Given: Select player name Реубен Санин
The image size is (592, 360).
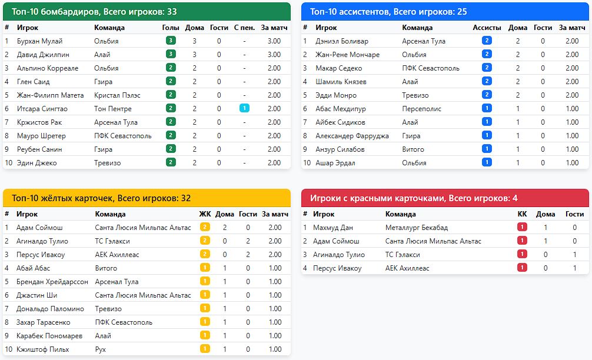Looking at the screenshot, I should [39, 149].
